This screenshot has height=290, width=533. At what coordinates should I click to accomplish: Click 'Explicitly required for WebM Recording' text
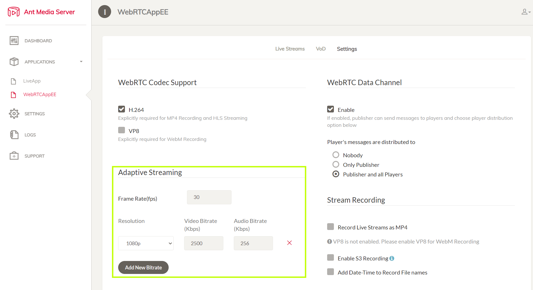[x=162, y=139]
